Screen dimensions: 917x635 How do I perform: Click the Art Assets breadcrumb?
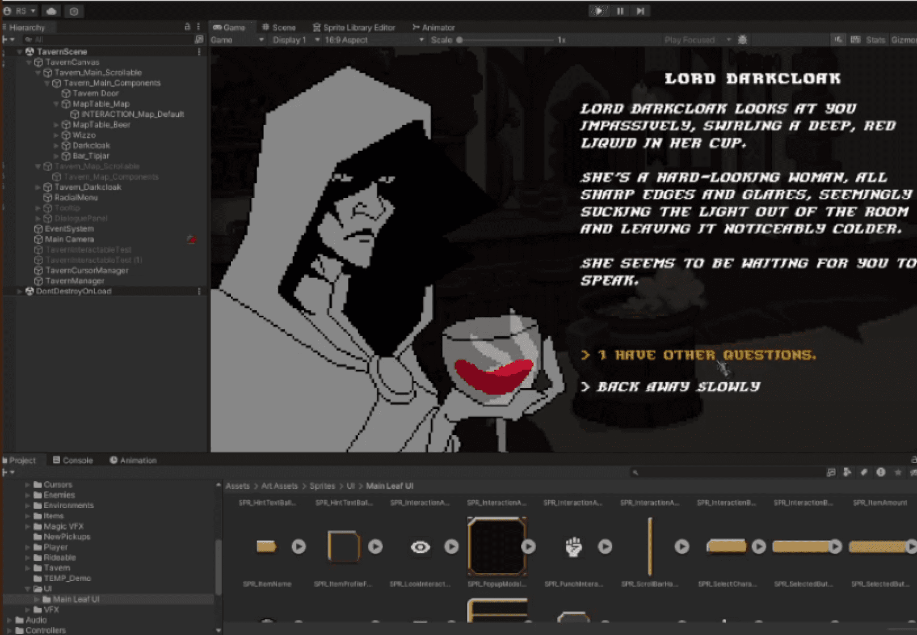coord(279,486)
